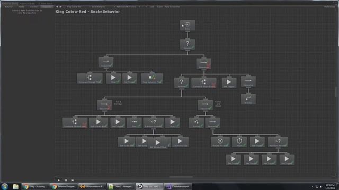Image resolution: width=339 pixels, height=190 pixels.
Task: Switch to the Behavior tab
Action: [x=8, y=7]
